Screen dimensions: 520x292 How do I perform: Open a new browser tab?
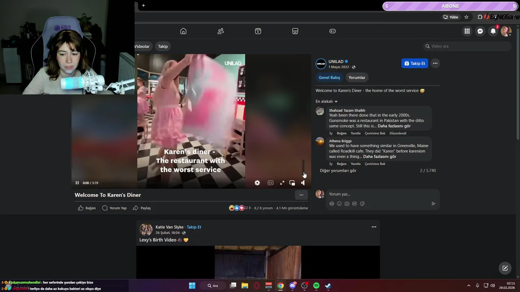point(143,5)
